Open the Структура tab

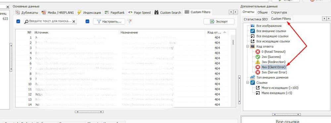pyautogui.click(x=279, y=13)
